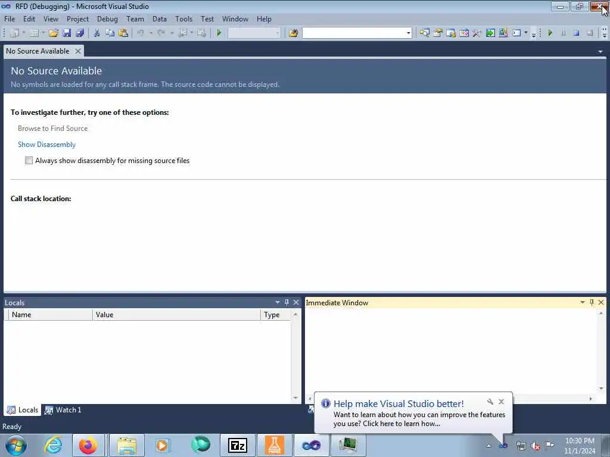
Task: Open the New Project dropdown arrow
Action: point(24,33)
